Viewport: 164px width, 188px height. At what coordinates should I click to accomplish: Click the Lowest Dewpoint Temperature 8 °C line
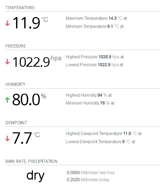[100, 142]
